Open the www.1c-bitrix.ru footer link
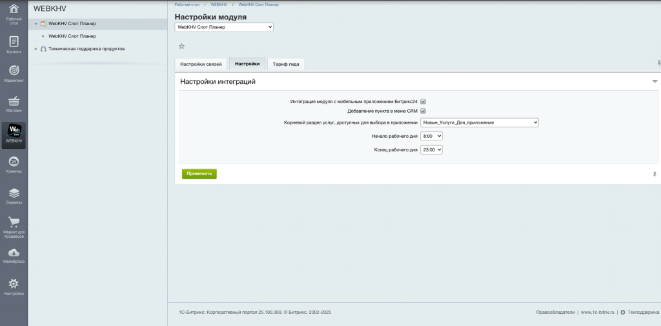661x326 pixels. pyautogui.click(x=597, y=312)
